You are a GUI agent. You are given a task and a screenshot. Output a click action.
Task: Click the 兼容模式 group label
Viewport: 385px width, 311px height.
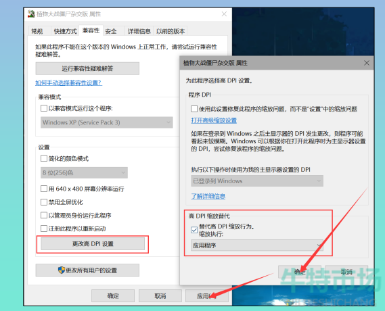point(49,97)
